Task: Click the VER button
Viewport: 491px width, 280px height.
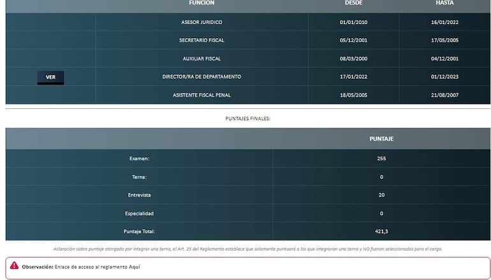Action: click(x=50, y=78)
